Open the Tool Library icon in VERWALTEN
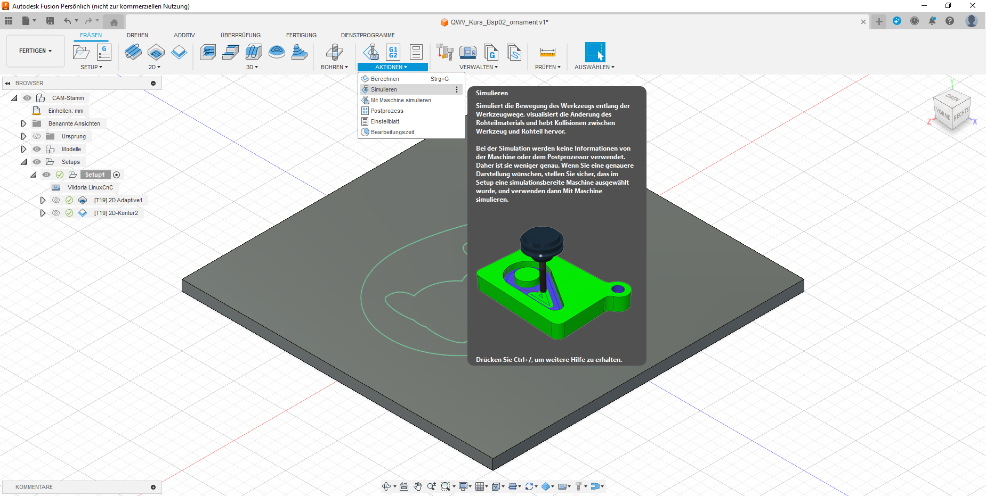This screenshot has height=496, width=986. [x=444, y=52]
